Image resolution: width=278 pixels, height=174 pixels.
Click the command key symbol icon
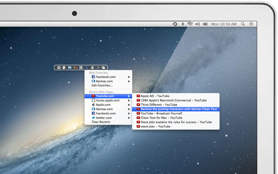[81, 68]
